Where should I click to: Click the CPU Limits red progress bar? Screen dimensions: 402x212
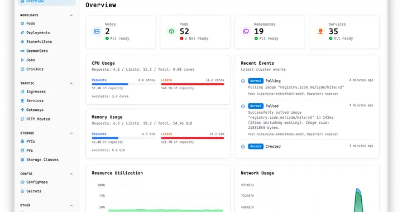pos(193,84)
